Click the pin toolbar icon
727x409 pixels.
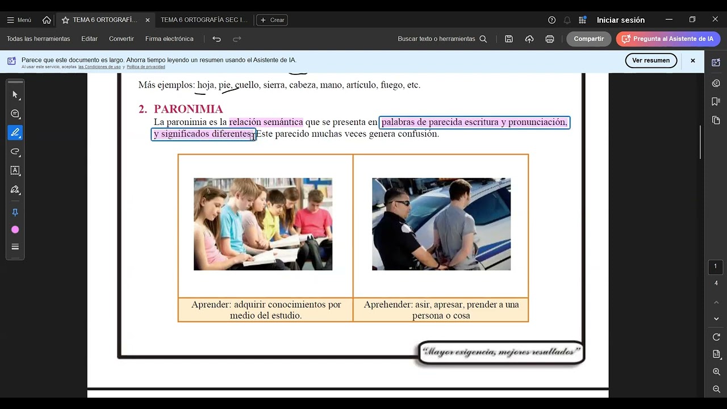click(15, 212)
